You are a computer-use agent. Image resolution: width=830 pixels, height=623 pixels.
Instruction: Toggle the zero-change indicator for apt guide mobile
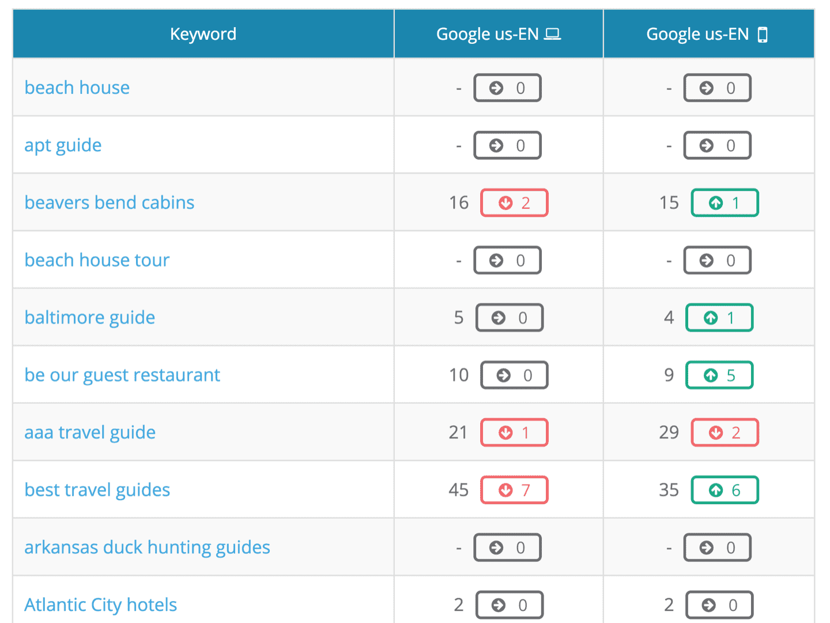pyautogui.click(x=717, y=145)
